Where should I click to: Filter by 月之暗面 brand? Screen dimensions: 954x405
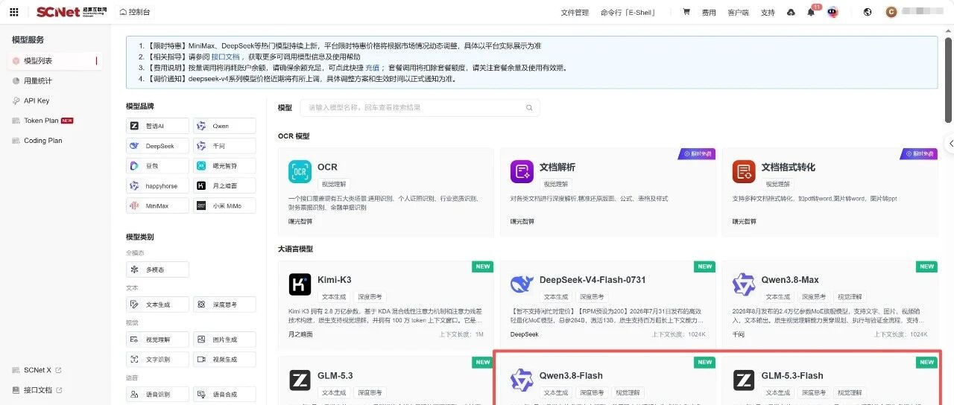point(224,185)
